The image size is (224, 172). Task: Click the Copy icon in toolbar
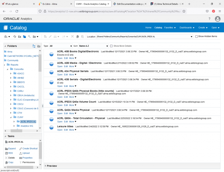tap(78, 36)
